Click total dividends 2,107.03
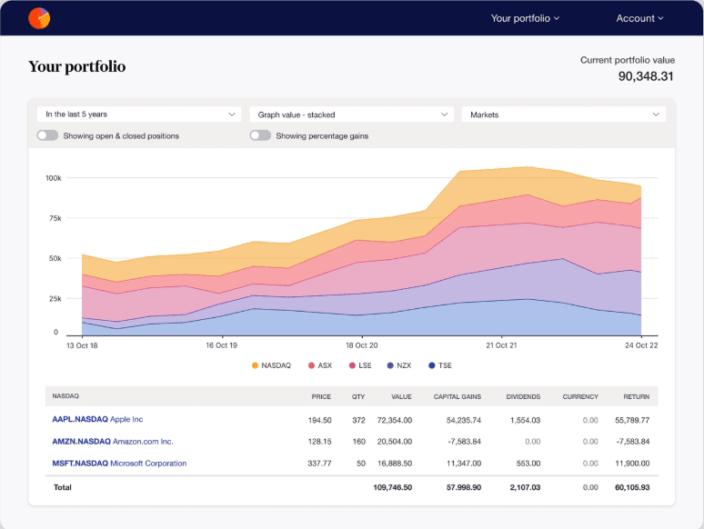 [x=526, y=487]
